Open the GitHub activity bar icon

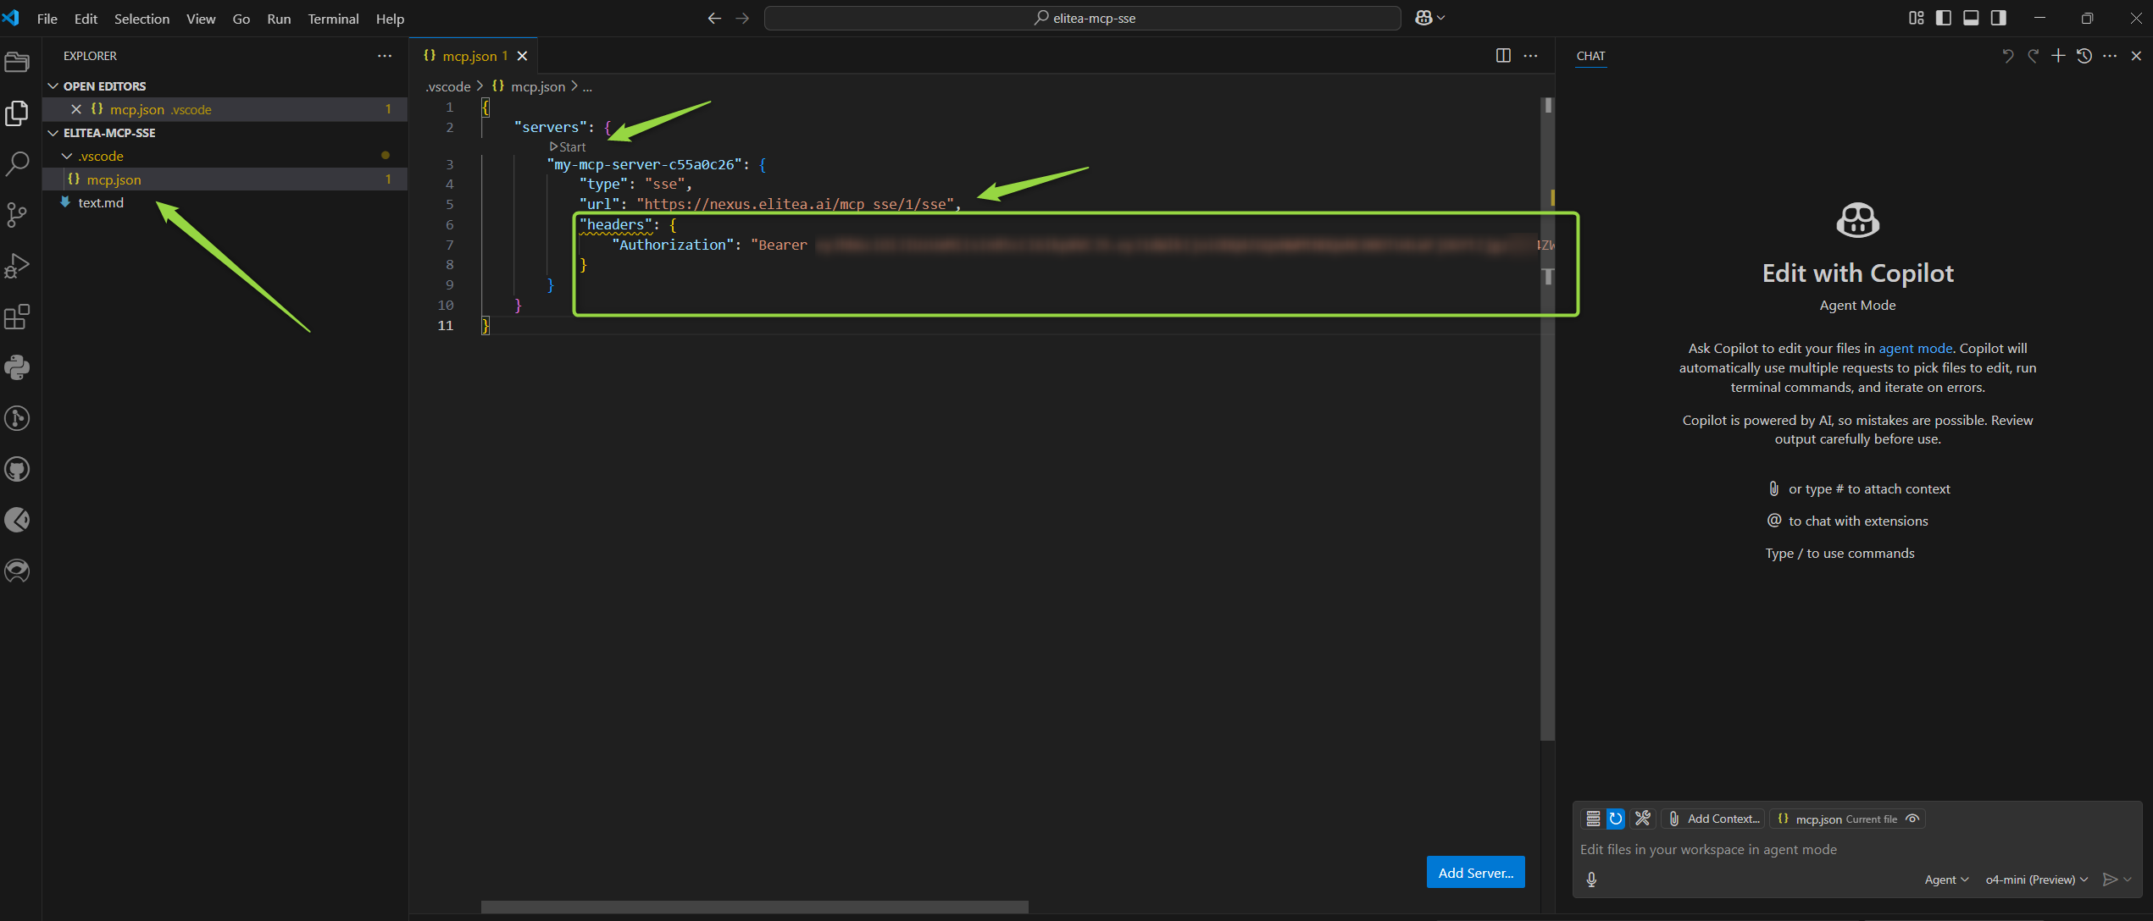pyautogui.click(x=17, y=469)
